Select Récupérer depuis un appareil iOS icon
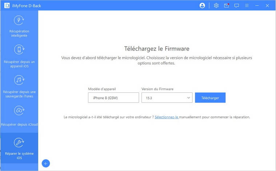The image size is (276, 171). point(19,49)
